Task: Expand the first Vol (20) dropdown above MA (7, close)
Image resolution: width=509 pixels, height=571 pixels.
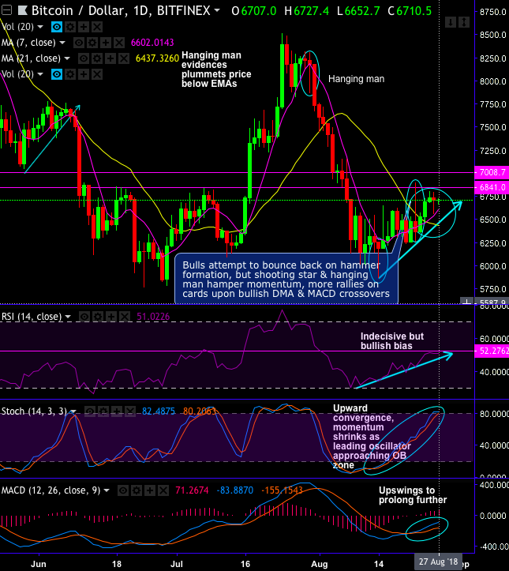Action: point(40,27)
